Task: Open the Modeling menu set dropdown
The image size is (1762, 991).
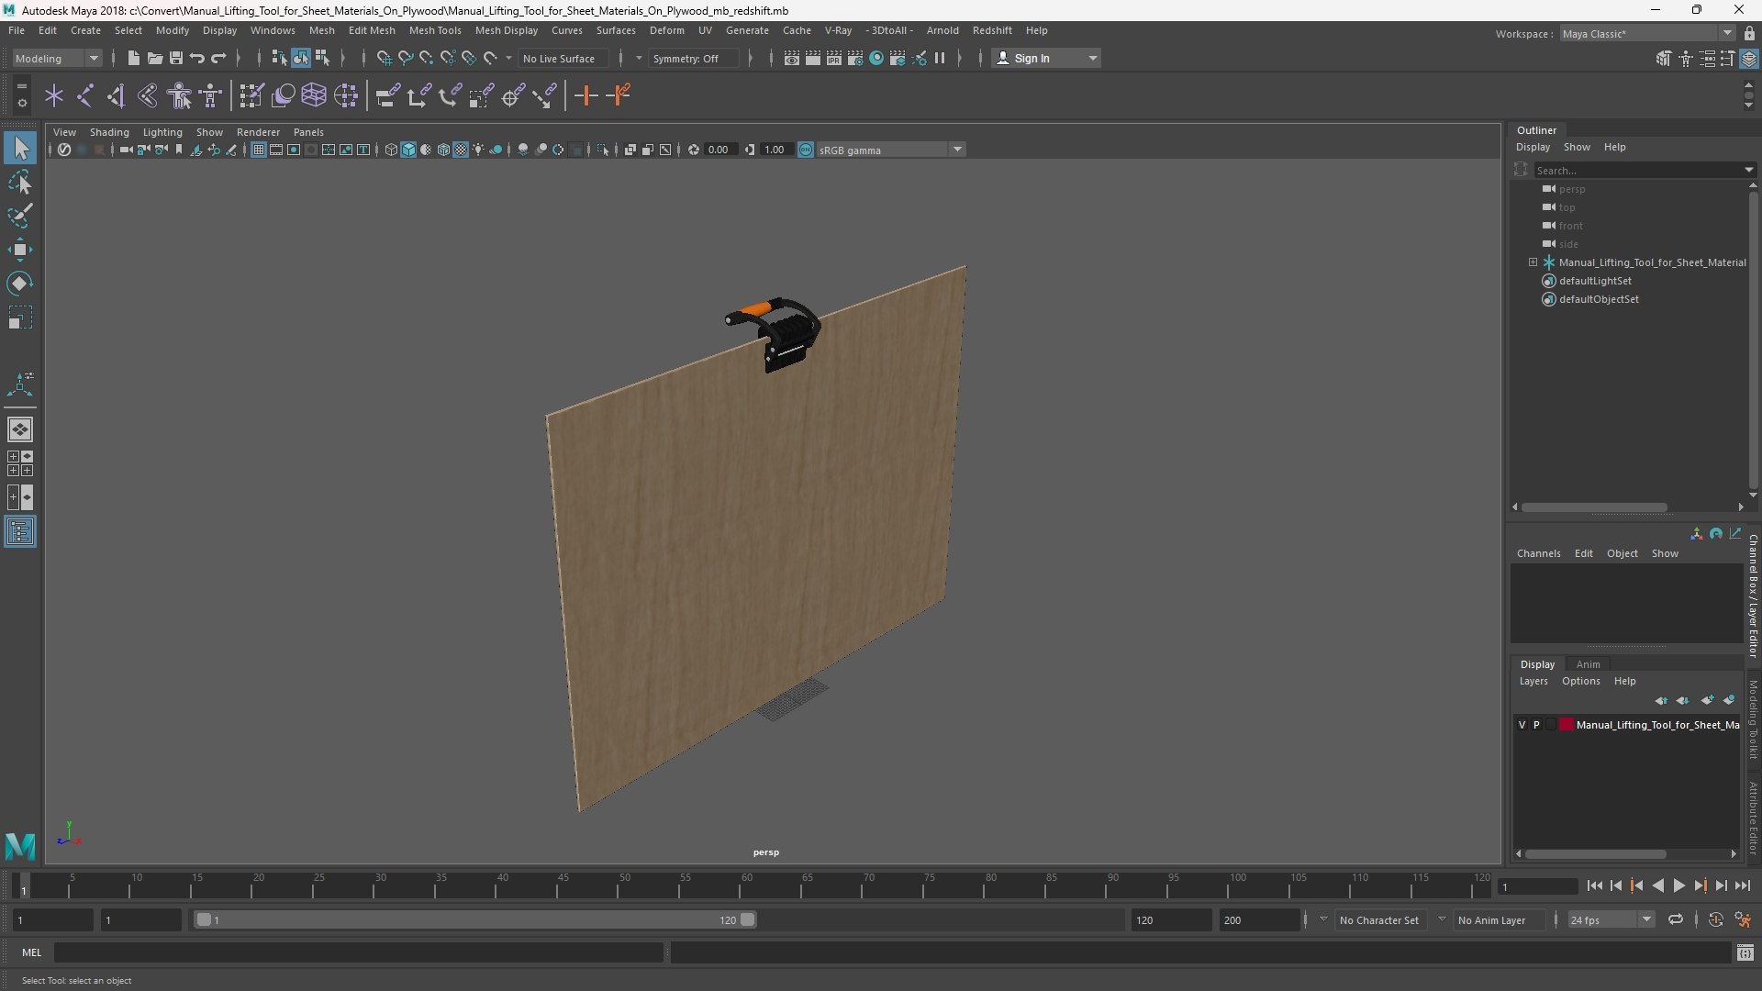Action: 57,58
